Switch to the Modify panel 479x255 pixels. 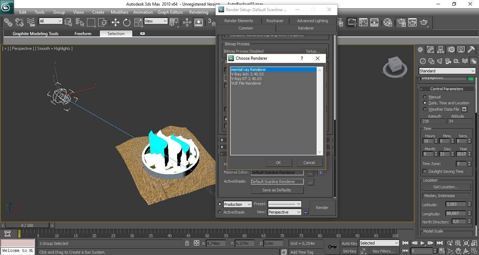pyautogui.click(x=431, y=50)
